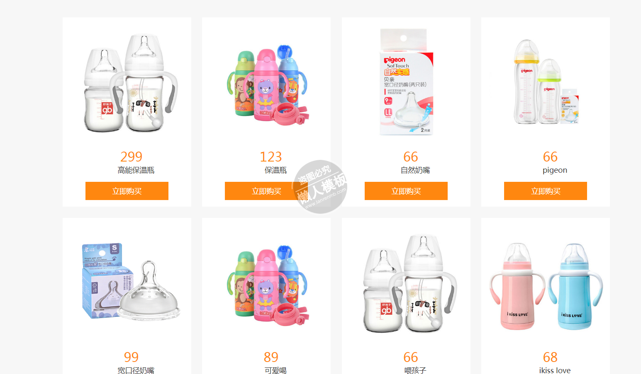Click 立即购买 below 自然奶嘴
The height and width of the screenshot is (374, 641).
[x=406, y=191]
